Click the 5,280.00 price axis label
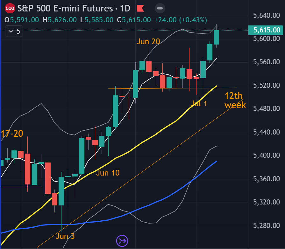This screenshot has width=285, height=249. click(267, 225)
